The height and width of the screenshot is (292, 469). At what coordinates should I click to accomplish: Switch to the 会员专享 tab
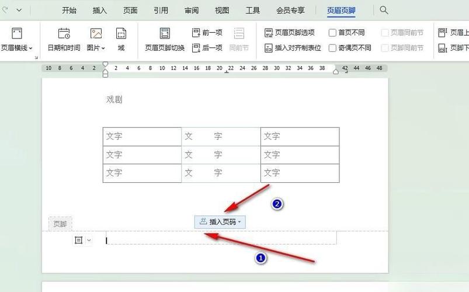point(290,11)
